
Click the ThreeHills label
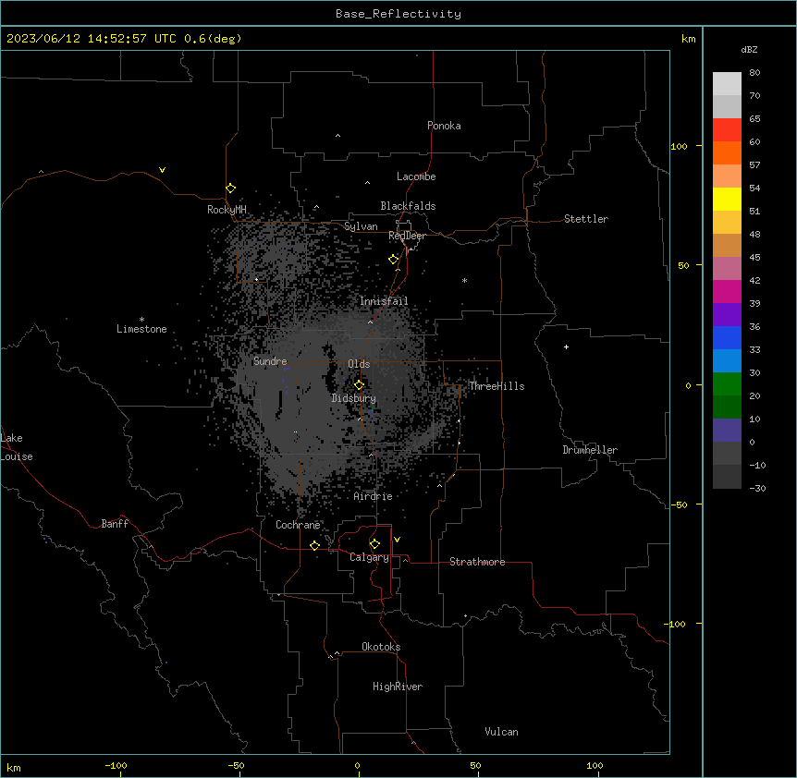click(497, 386)
